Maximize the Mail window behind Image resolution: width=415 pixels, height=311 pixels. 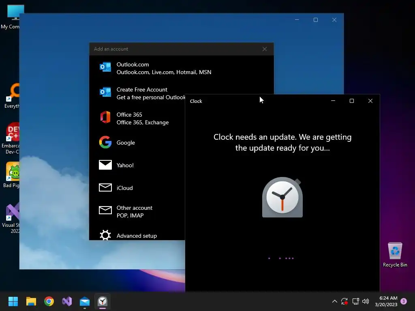(x=315, y=20)
